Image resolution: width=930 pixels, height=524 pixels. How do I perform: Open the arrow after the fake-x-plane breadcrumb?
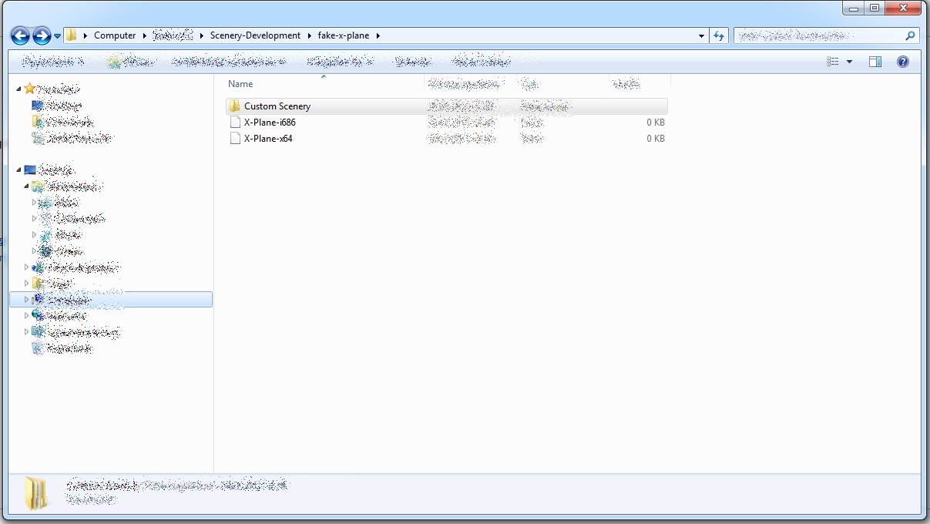point(378,35)
